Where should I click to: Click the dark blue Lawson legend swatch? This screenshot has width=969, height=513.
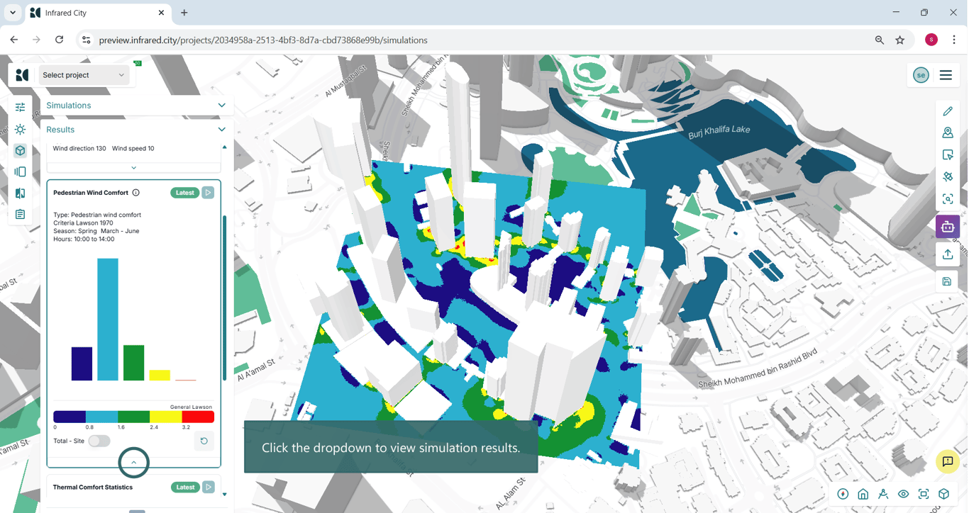tap(70, 417)
